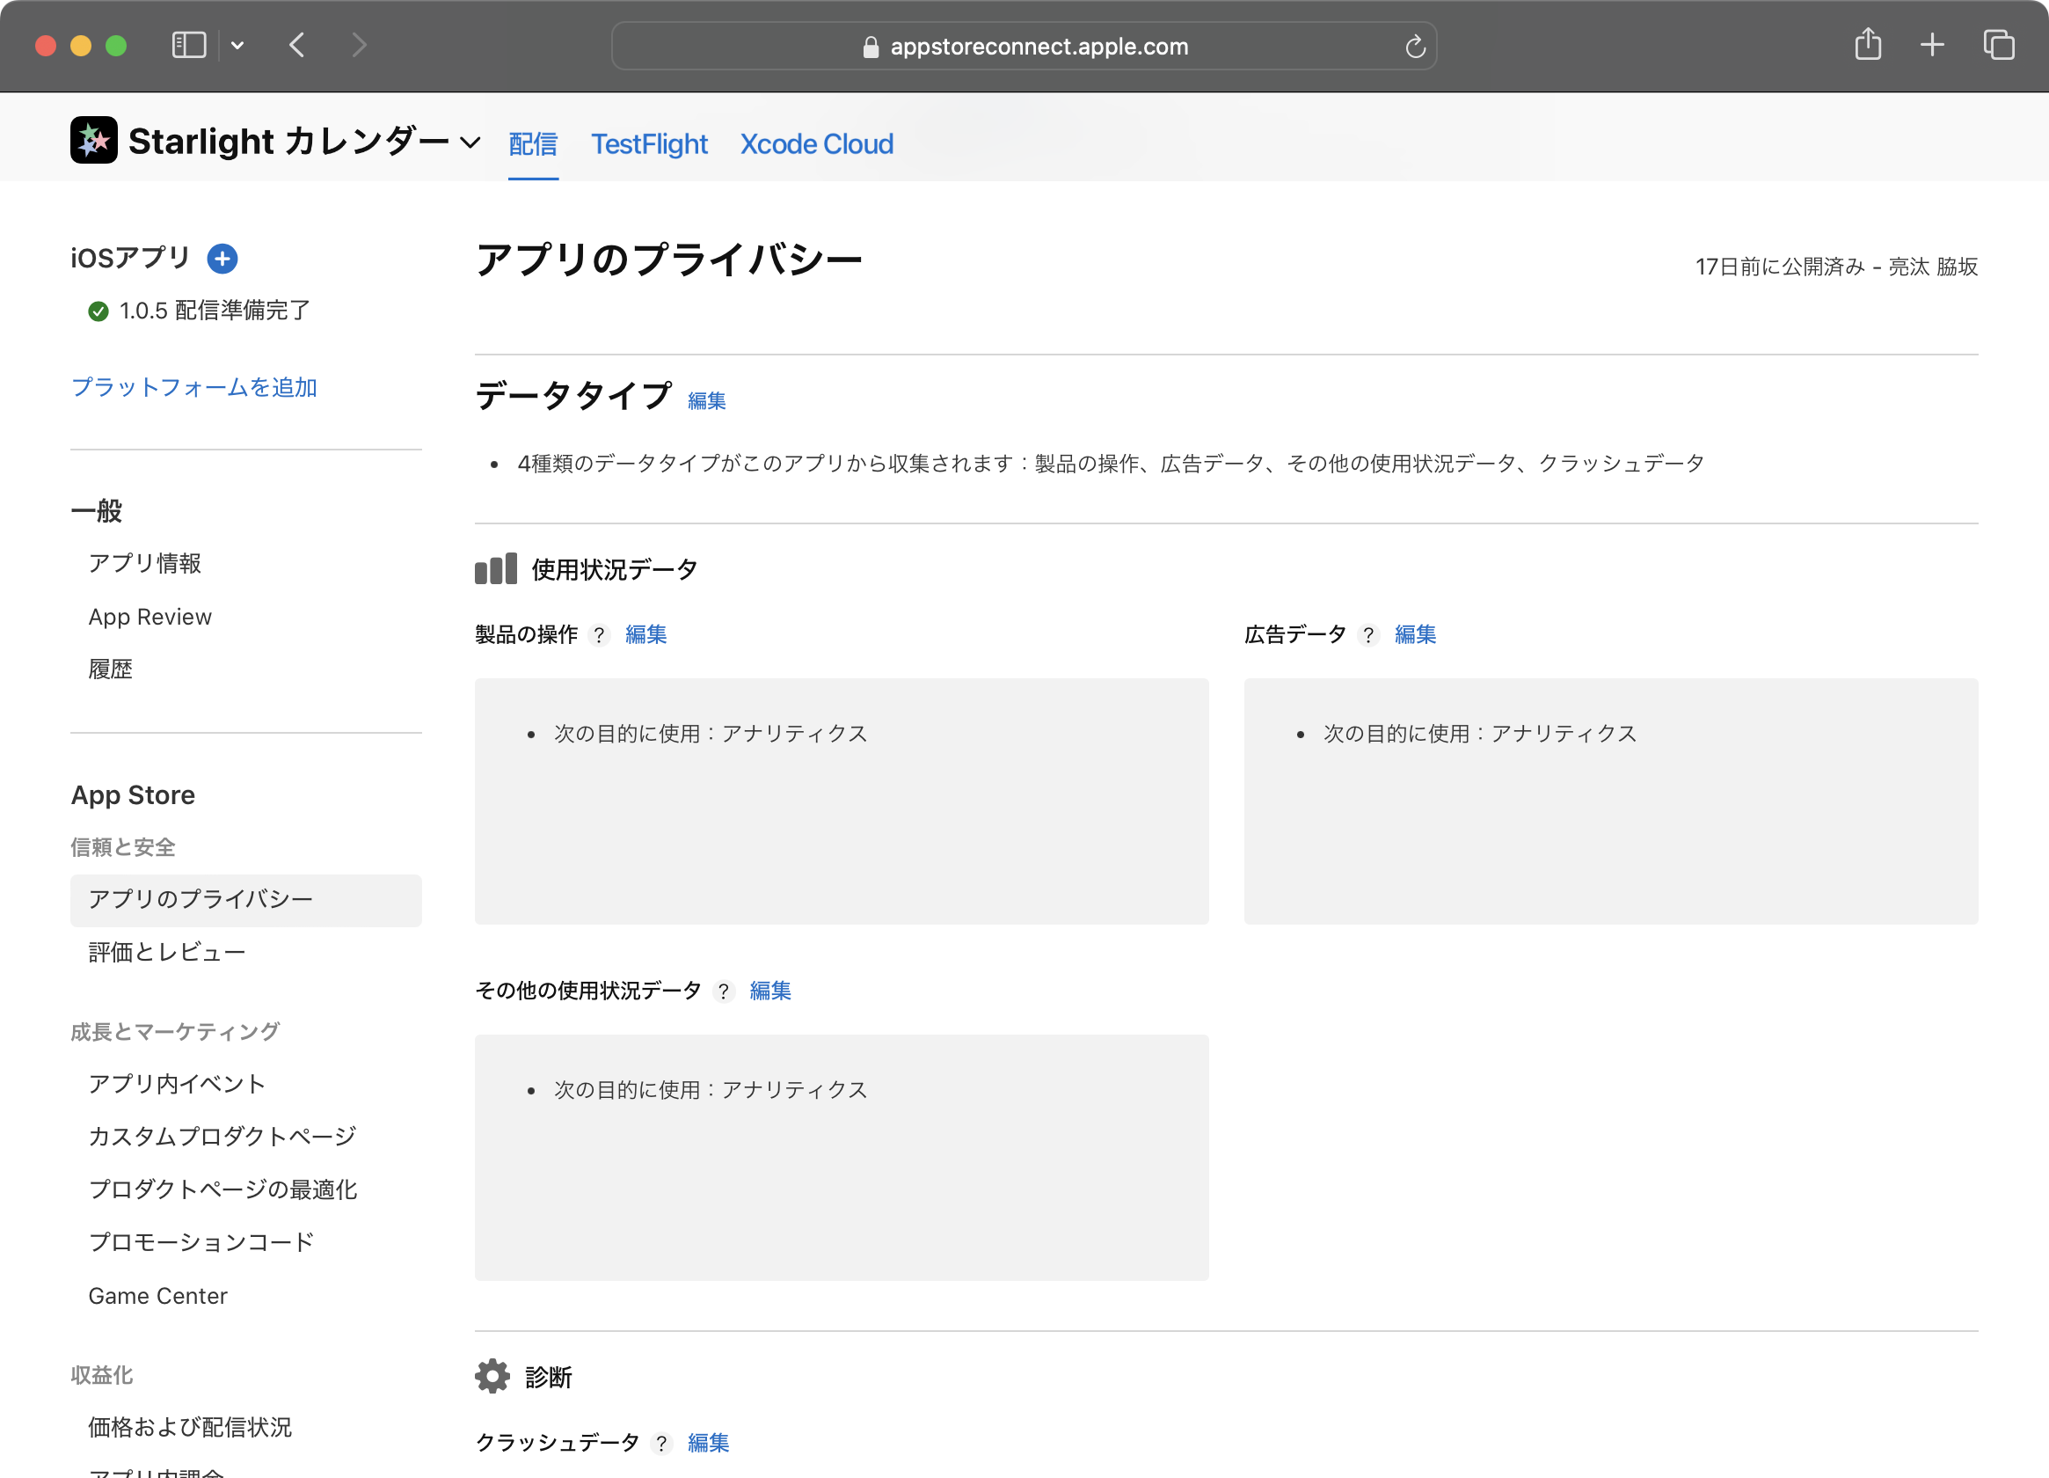Click プラットフォームを追加 link
The height and width of the screenshot is (1478, 2049).
pos(194,388)
